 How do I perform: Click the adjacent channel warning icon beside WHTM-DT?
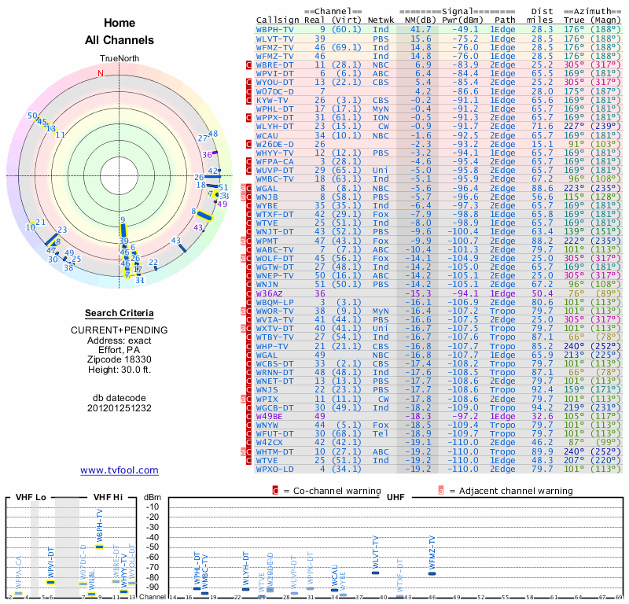tap(244, 451)
